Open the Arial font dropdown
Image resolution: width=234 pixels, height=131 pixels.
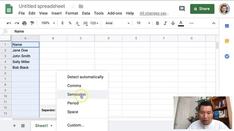click(117, 23)
